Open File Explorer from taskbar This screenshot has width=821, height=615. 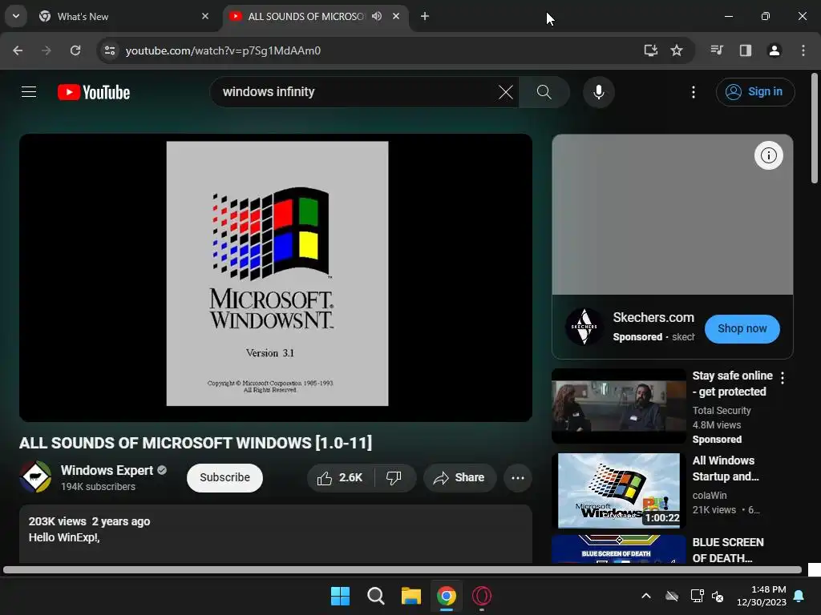(411, 596)
